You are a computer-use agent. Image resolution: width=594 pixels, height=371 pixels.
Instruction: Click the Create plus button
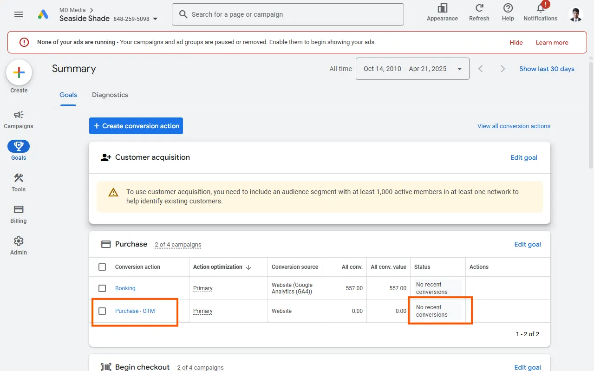point(19,72)
